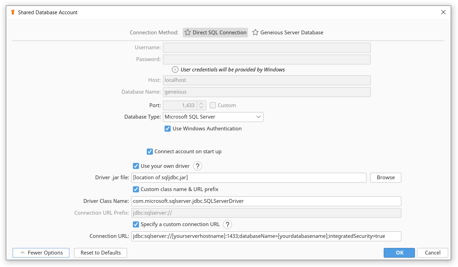458x267 pixels.
Task: Select Geneious Server Database method
Action: [288, 33]
